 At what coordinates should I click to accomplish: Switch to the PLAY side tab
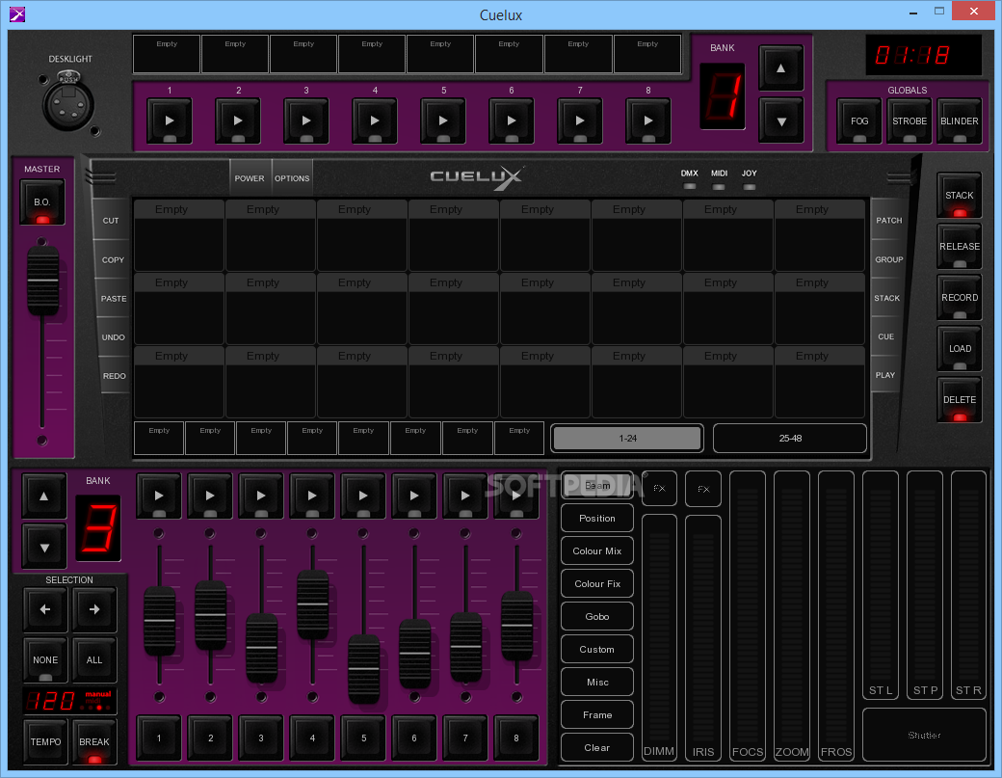[885, 375]
